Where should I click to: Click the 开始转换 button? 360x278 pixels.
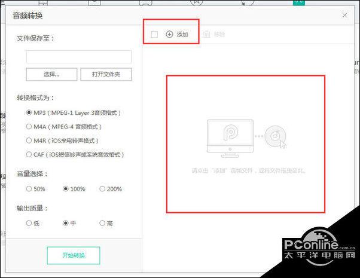tap(74, 255)
